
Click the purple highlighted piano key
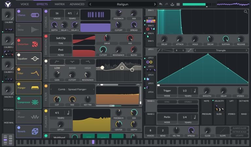tap(93, 142)
